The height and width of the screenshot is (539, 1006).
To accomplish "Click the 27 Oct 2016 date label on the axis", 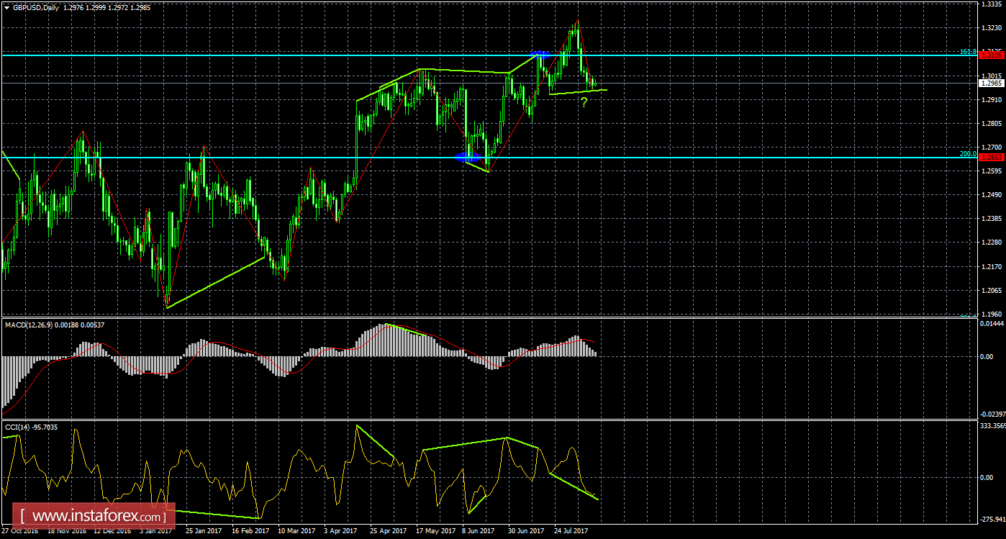I will (x=20, y=530).
